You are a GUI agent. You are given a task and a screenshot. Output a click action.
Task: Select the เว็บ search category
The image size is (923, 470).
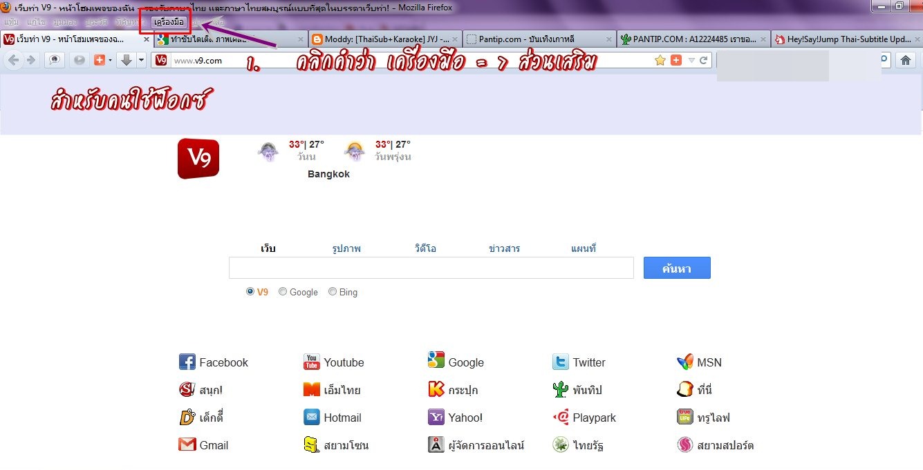click(268, 248)
